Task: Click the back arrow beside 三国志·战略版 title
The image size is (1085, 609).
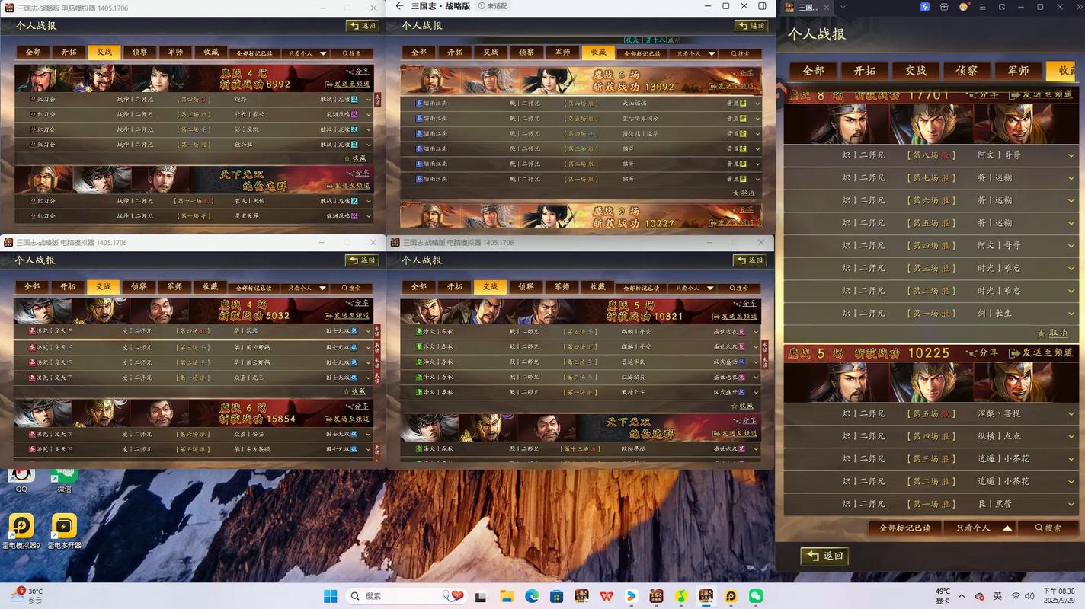Action: 399,6
